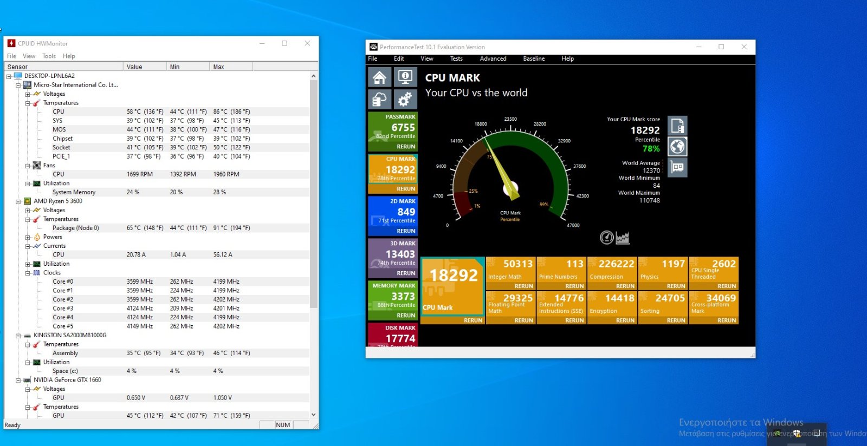Click the security shield tray icon
This screenshot has width=867, height=446.
point(797,433)
